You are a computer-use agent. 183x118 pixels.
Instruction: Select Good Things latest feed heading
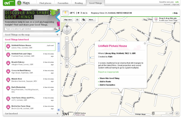coord(17,40)
